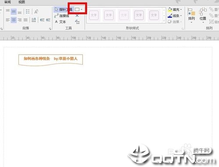Image resolution: width=219 pixels, height=167 pixels.
Task: Toggle center horizontal text alignment
Action: click(14, 20)
